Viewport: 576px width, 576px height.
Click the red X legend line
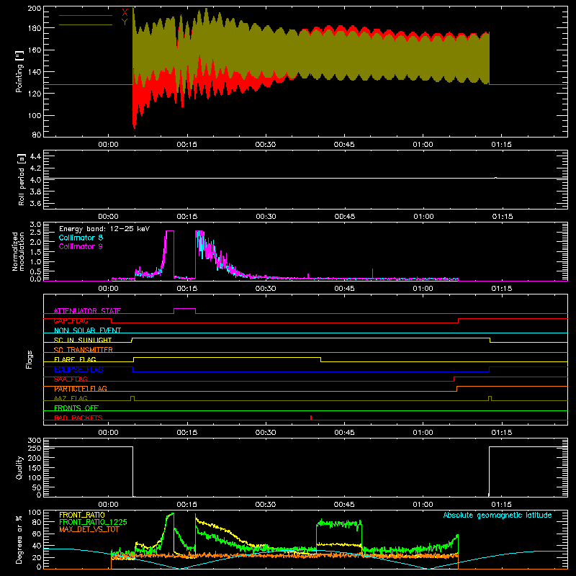86,15
